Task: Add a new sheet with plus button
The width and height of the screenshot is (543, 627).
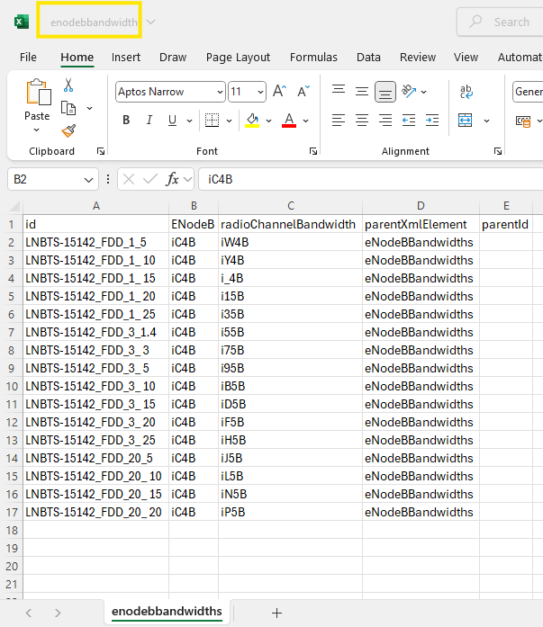Action: (276, 613)
